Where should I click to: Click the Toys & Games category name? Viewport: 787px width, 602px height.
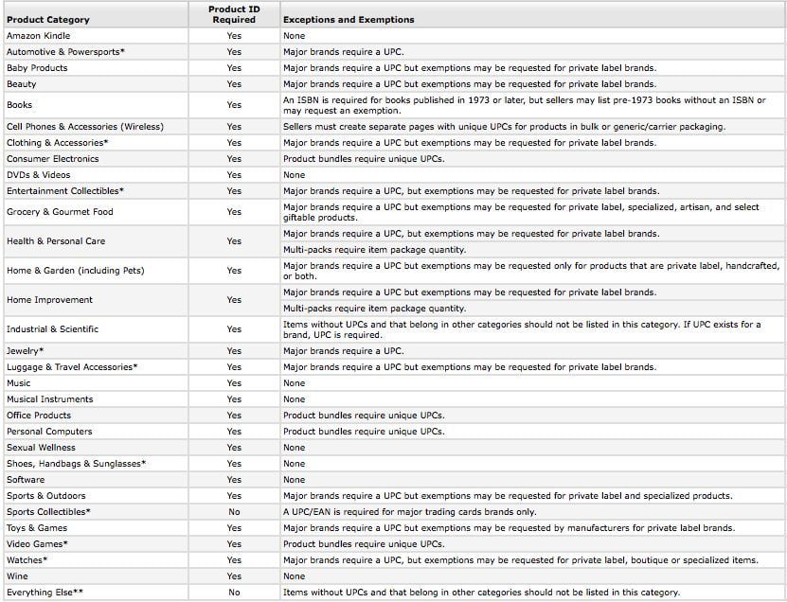pyautogui.click(x=37, y=528)
